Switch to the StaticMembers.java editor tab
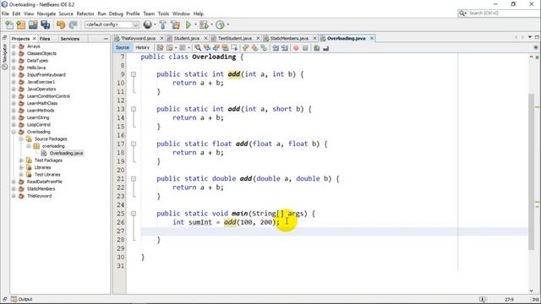 [x=289, y=38]
